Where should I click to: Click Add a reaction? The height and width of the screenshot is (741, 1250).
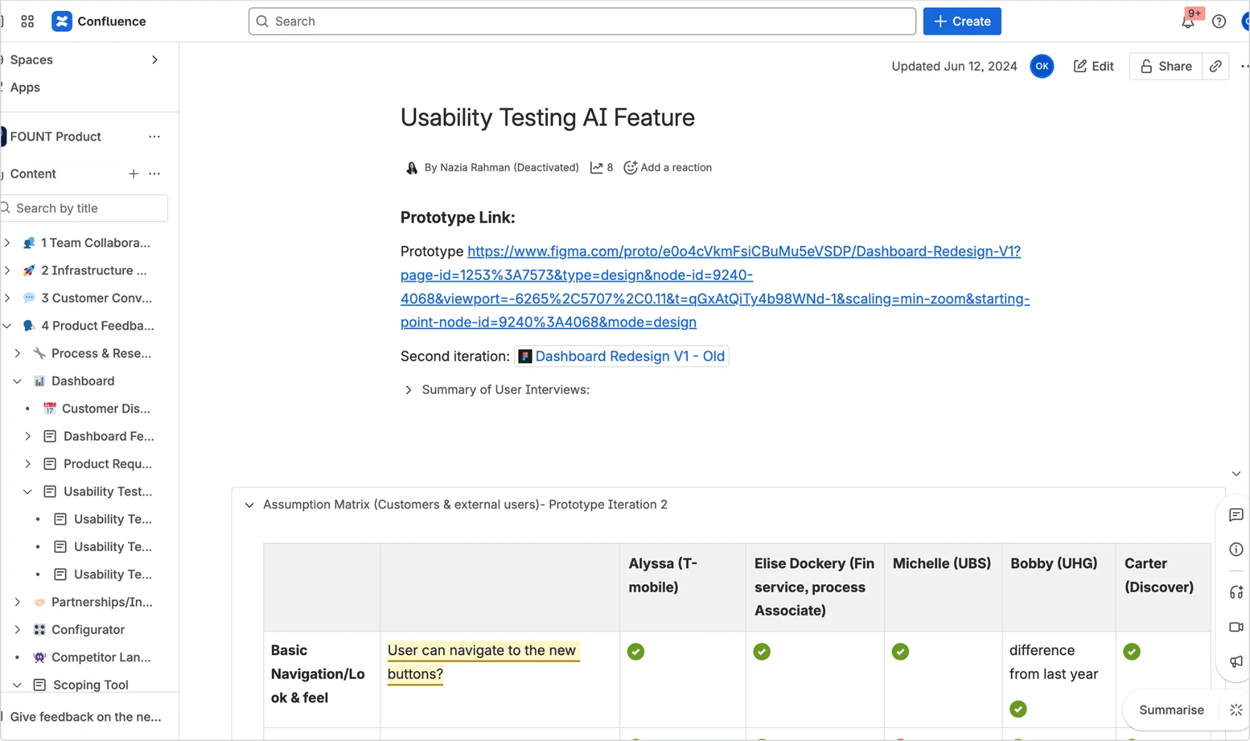[x=668, y=167]
